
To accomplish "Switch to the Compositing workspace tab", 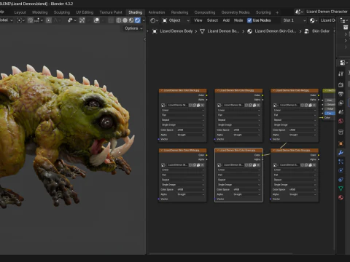I will pyautogui.click(x=205, y=12).
